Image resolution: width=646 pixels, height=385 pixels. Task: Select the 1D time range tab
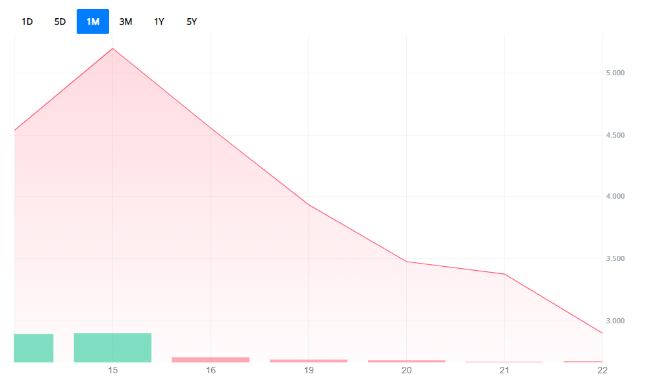[27, 21]
